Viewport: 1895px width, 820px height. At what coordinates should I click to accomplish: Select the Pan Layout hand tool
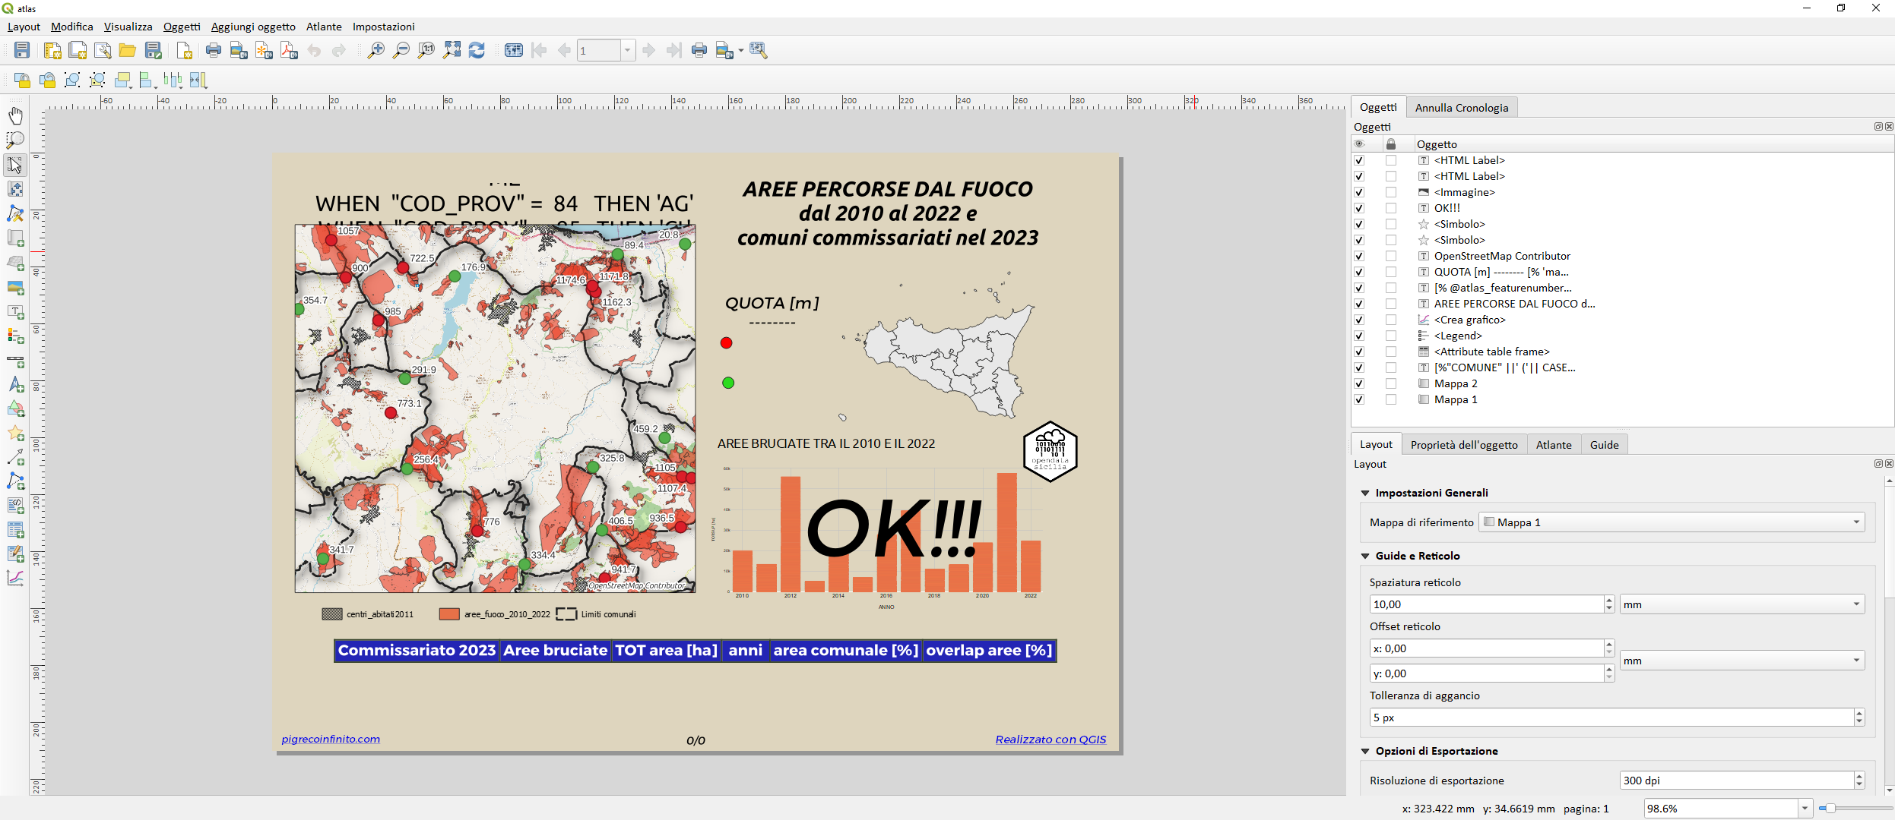[15, 115]
